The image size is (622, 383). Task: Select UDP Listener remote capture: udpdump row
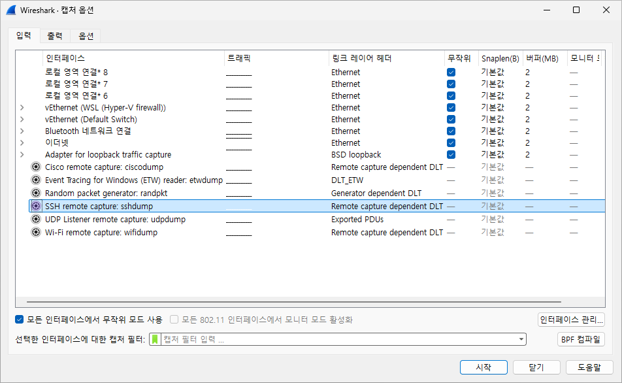[x=310, y=219]
